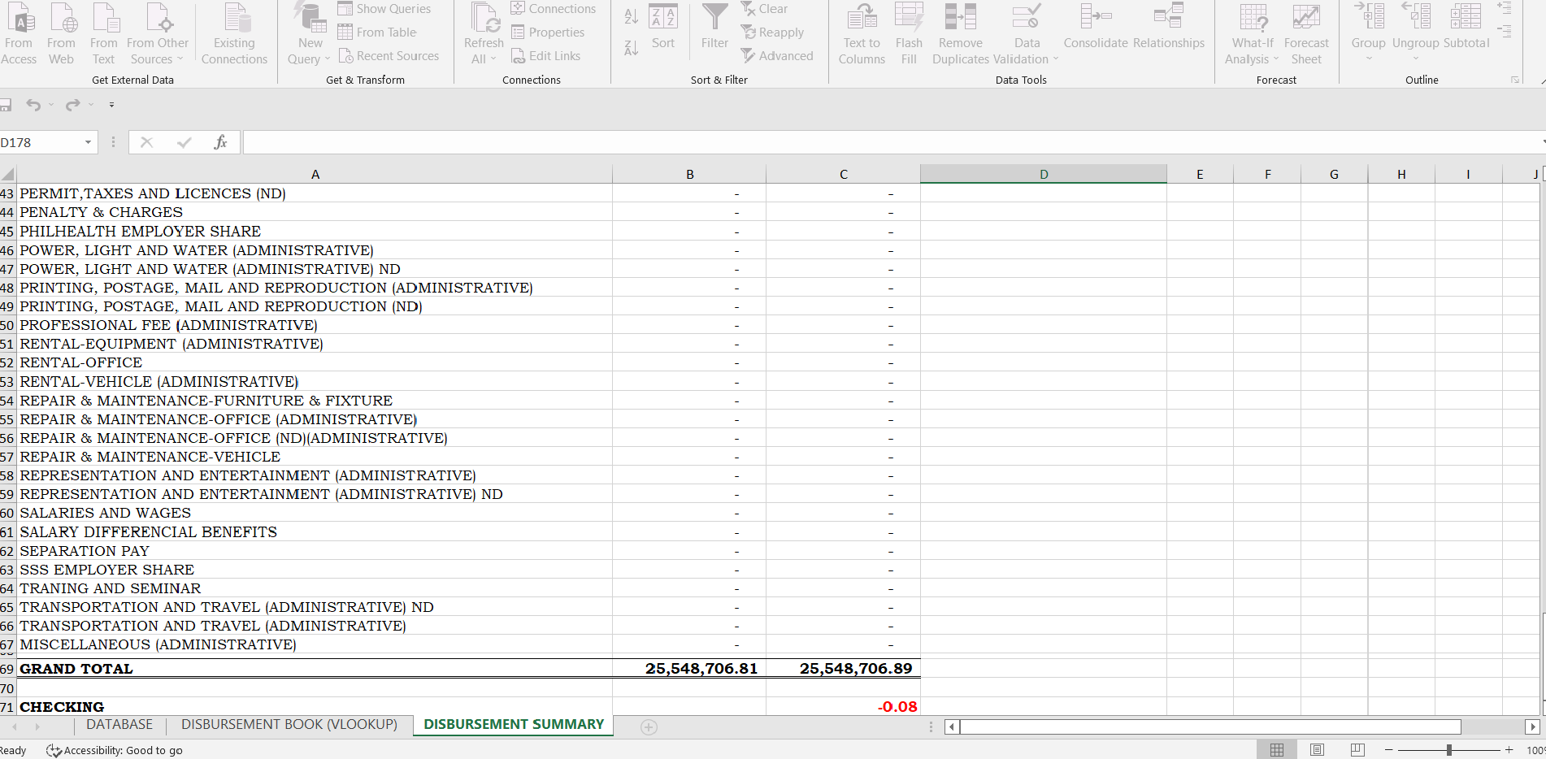Sort descending Z to A

point(632,48)
